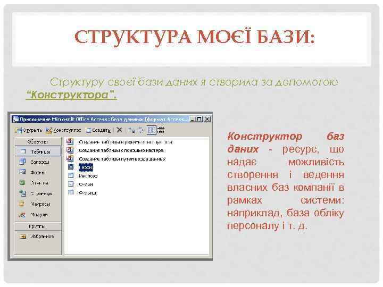This screenshot has width=383, height=287.
Task: Click the slide title СТРУКТУРА МОЄЇ БАЗИ
Action: click(195, 37)
